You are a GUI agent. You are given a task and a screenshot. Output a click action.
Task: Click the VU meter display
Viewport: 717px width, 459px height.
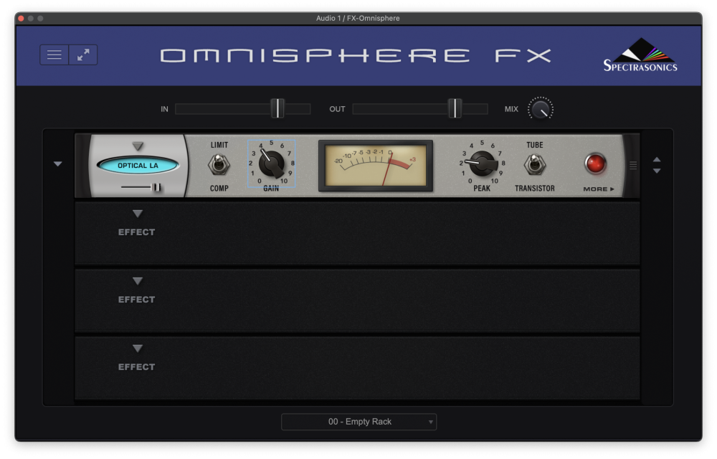coord(376,166)
